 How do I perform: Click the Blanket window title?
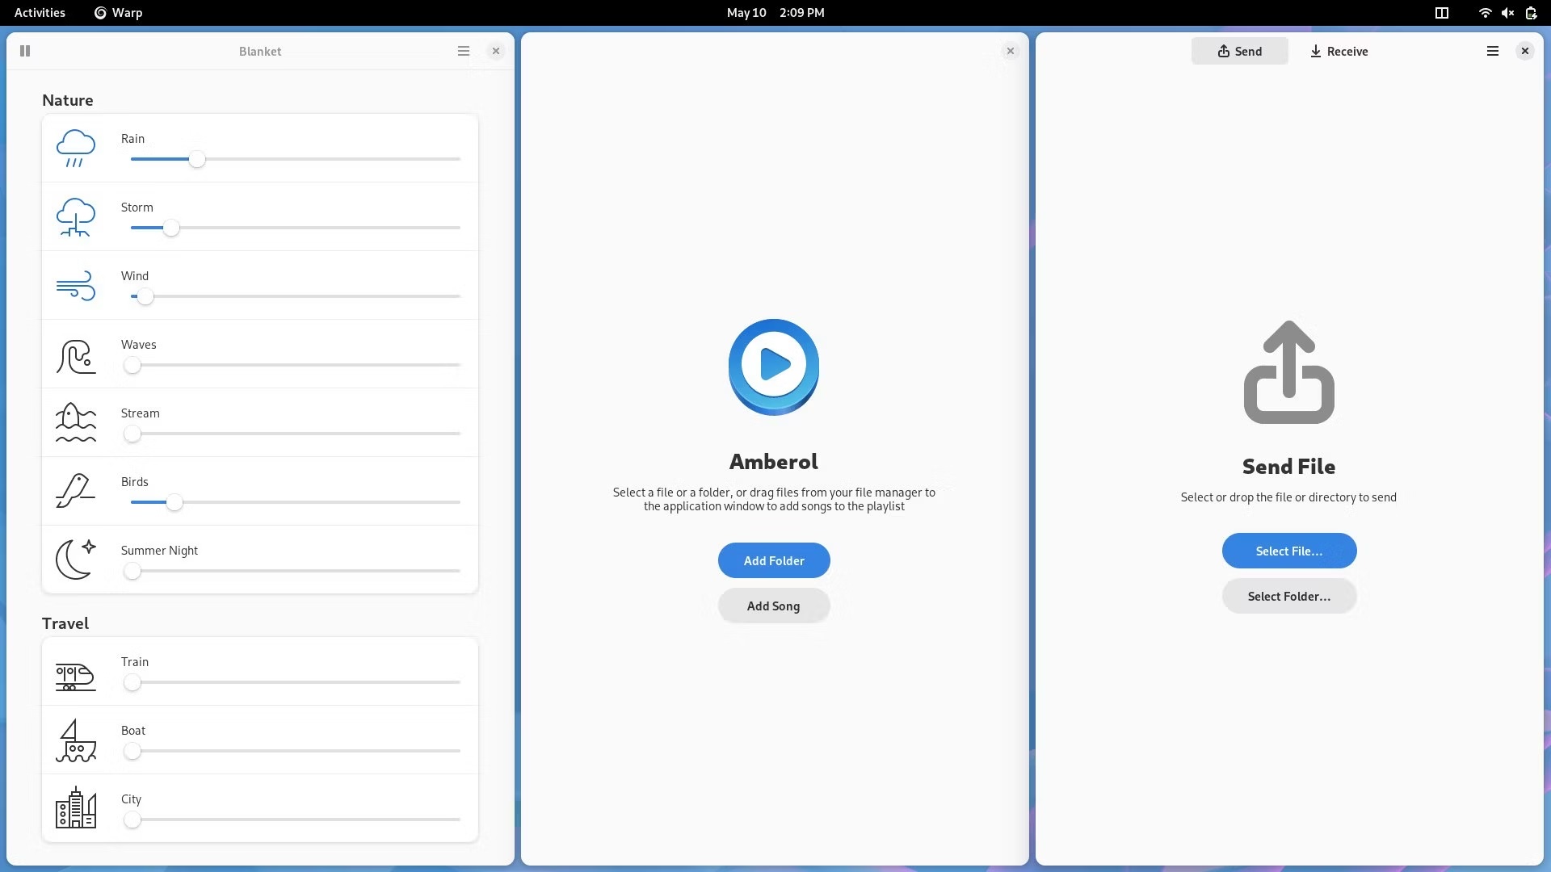tap(260, 51)
